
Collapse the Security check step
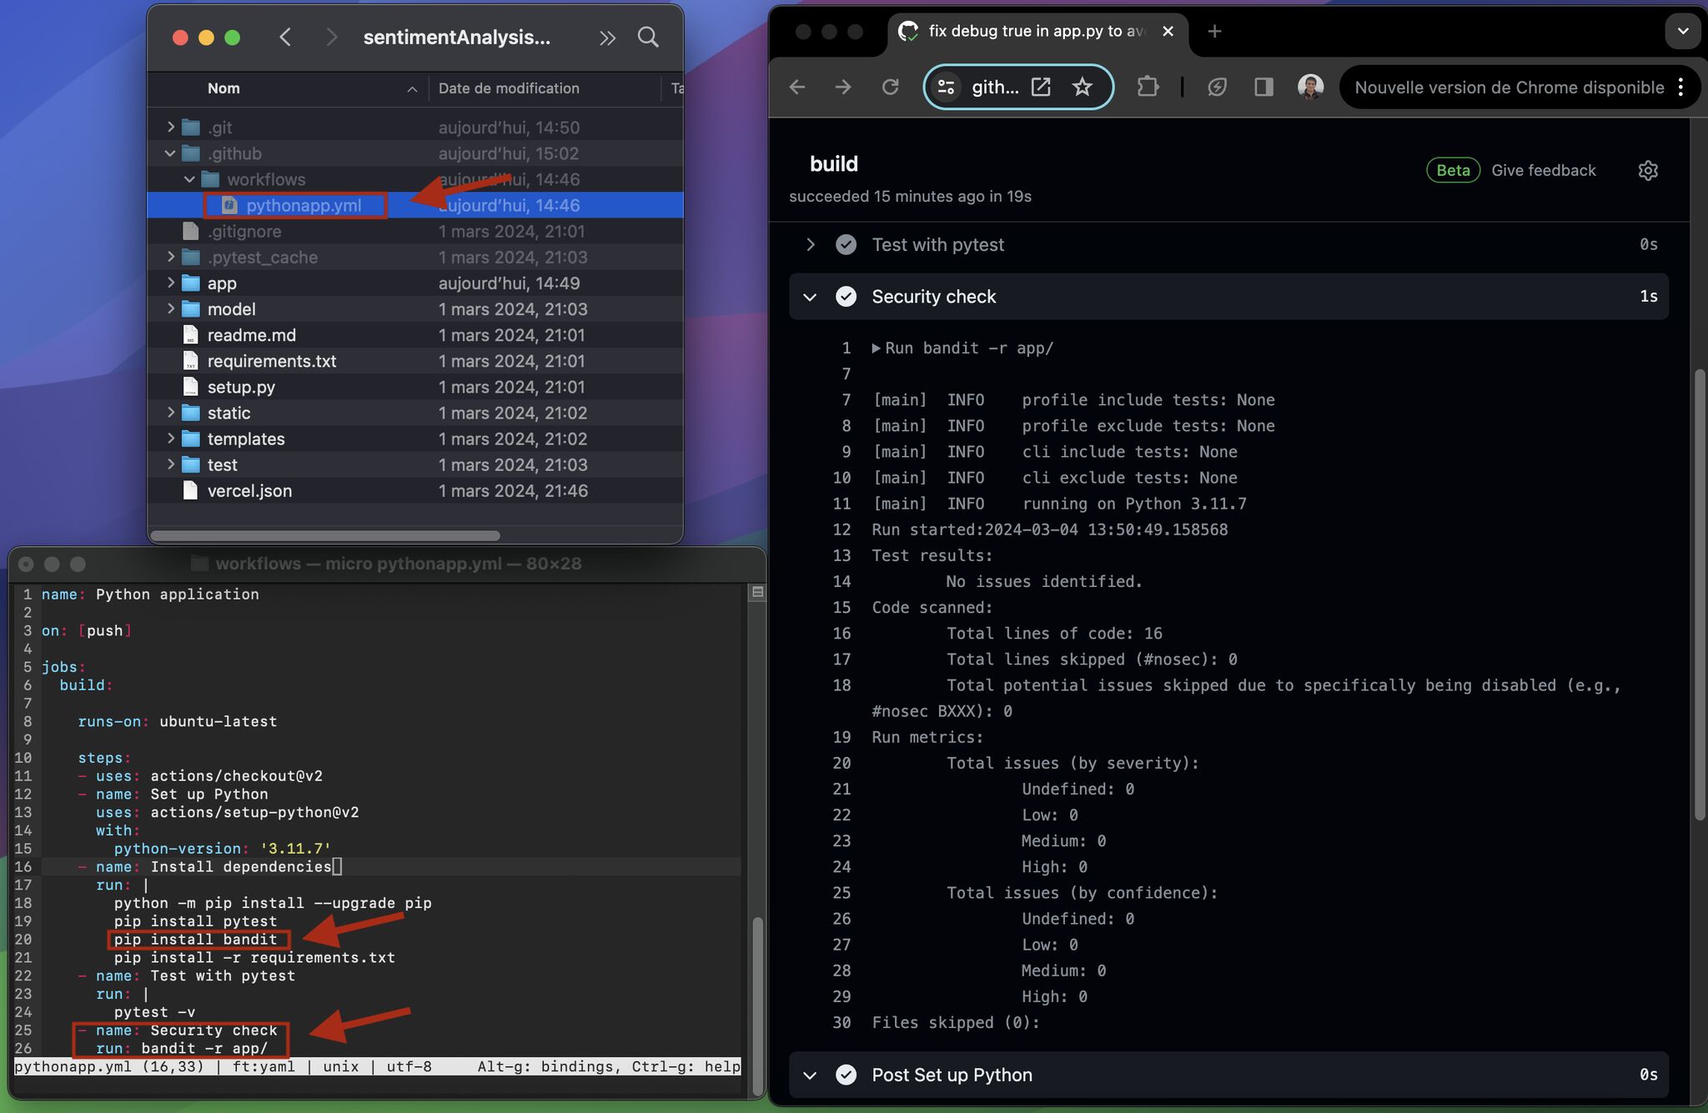810,297
